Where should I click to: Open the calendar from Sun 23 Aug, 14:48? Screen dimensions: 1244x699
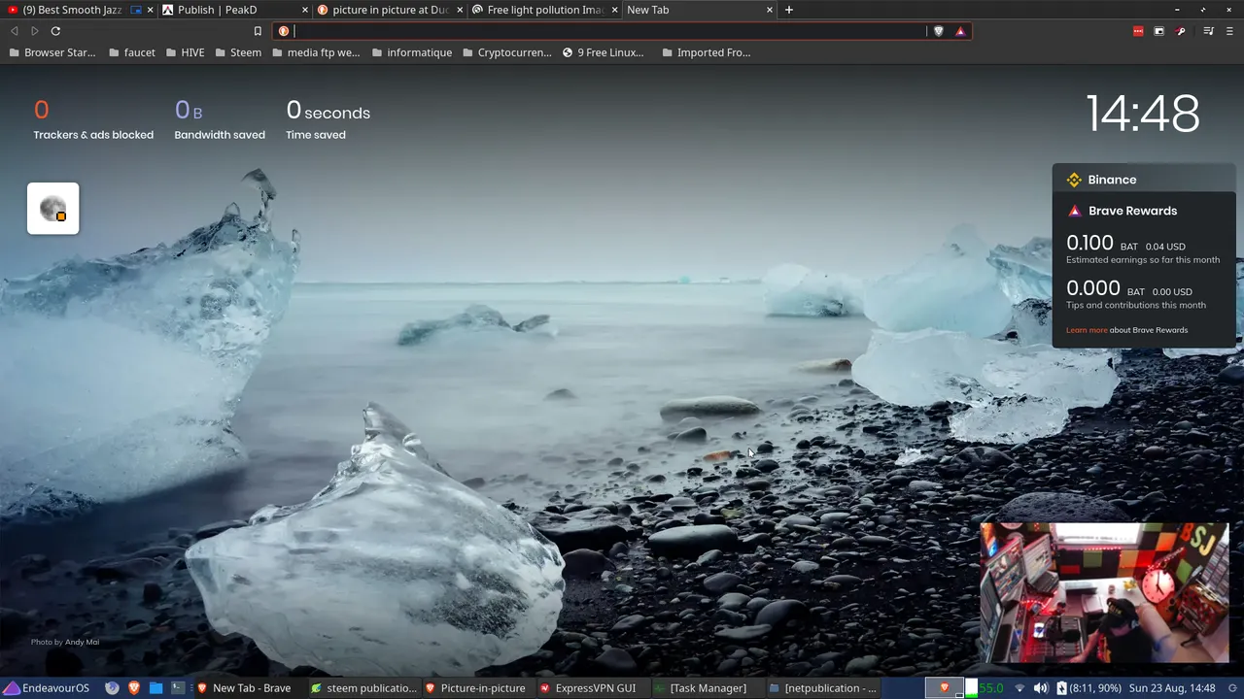[x=1171, y=688]
